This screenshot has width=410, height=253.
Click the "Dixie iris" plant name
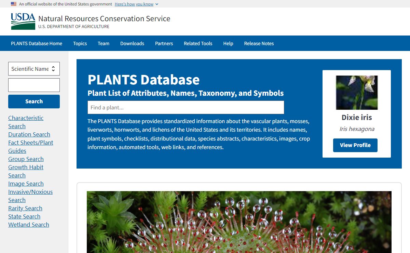(x=357, y=117)
